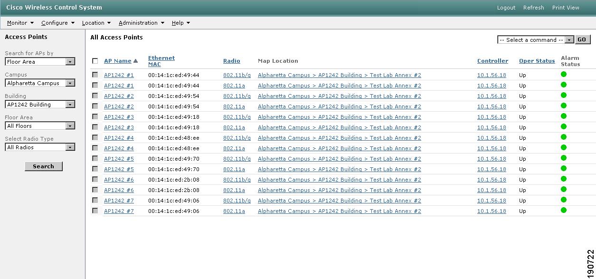Open map location link for AP1242 #7 802.11a
This screenshot has width=596, height=279.
[x=340, y=211]
